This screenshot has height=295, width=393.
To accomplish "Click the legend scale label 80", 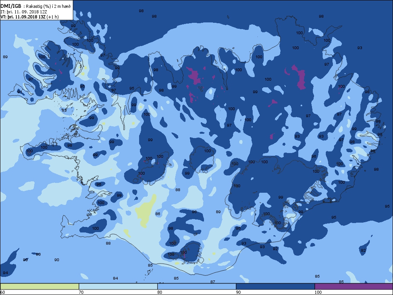I will pyautogui.click(x=160, y=292).
